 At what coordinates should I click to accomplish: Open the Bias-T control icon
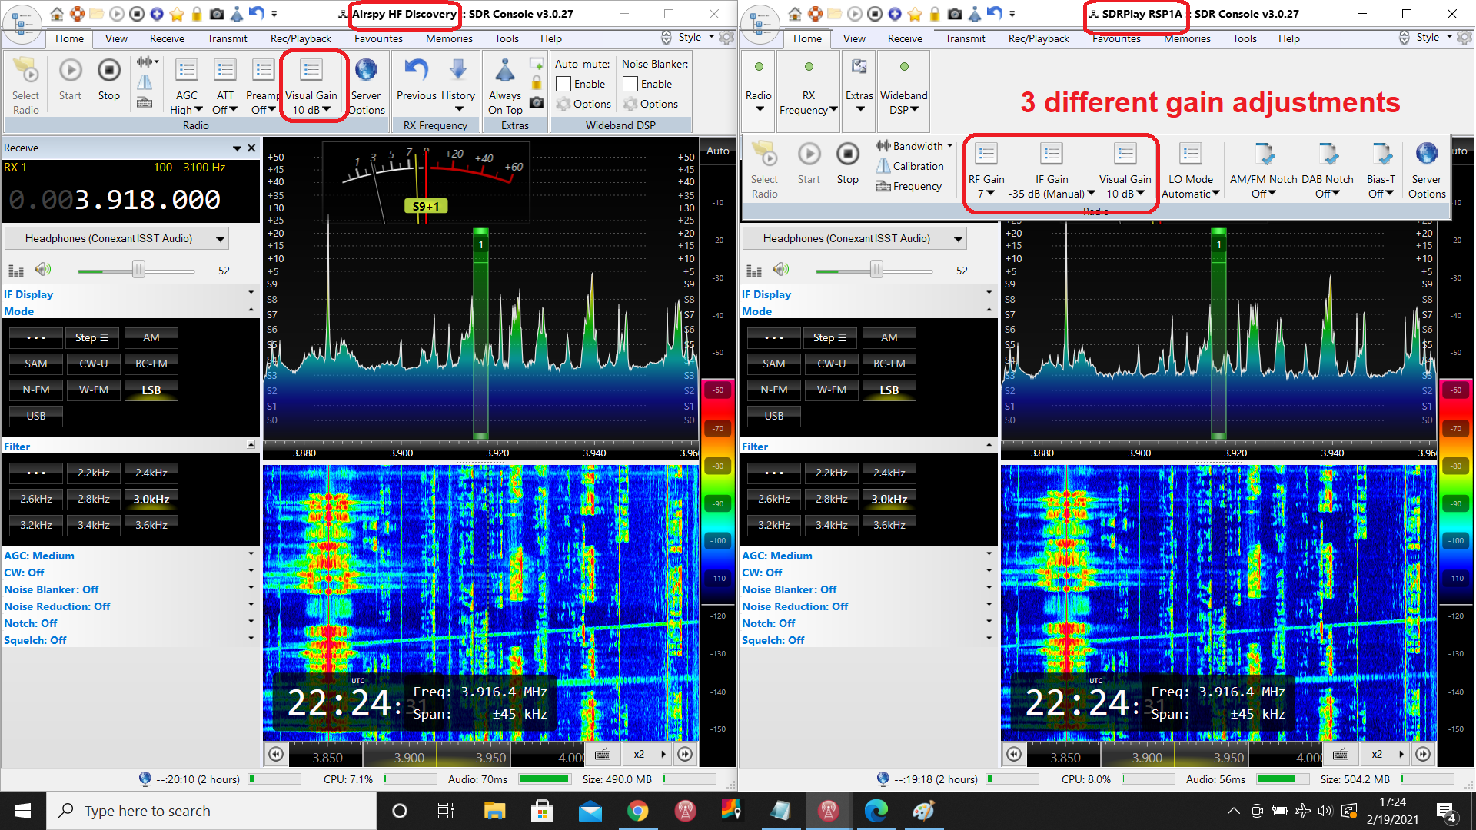[1381, 154]
